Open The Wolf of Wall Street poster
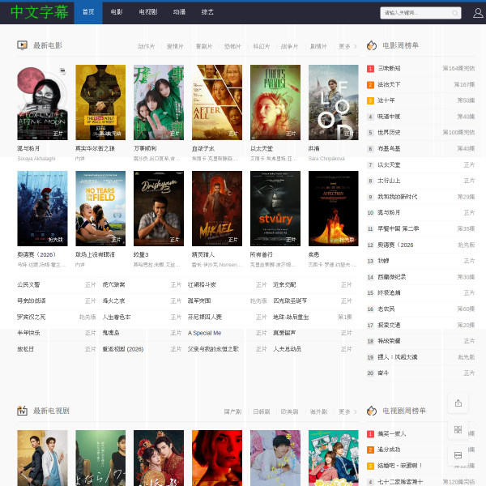Screen dimensions: 486x486 (x=100, y=102)
